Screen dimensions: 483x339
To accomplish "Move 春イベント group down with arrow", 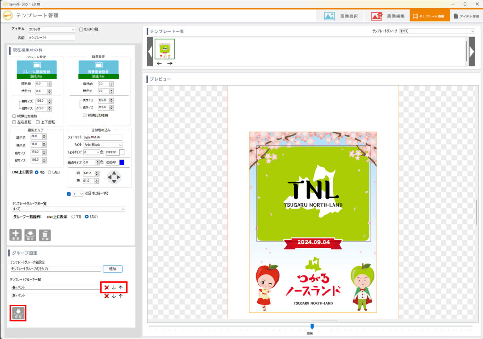I will coord(114,287).
